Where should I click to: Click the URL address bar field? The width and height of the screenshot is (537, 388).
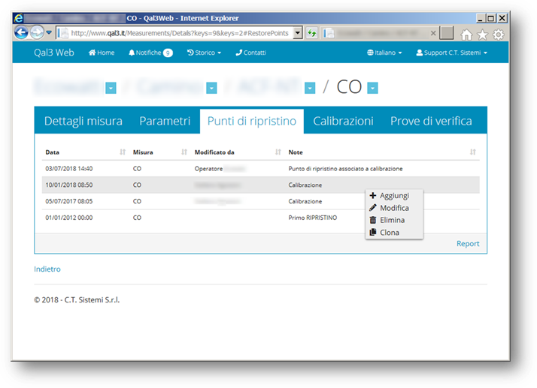pos(181,33)
